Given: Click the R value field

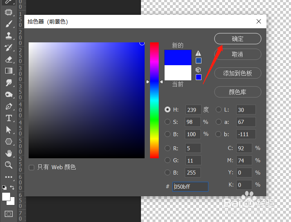Looking at the screenshot, I should coord(193,148).
